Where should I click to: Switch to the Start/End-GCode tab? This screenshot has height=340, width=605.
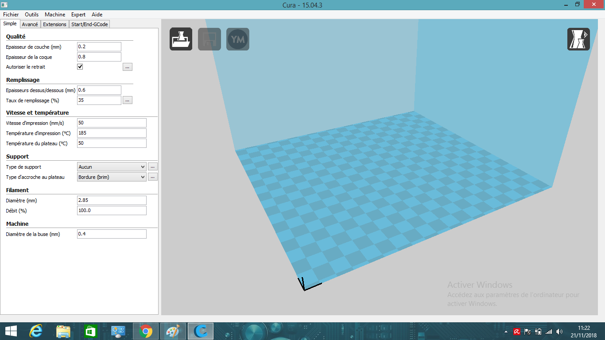[x=90, y=24]
